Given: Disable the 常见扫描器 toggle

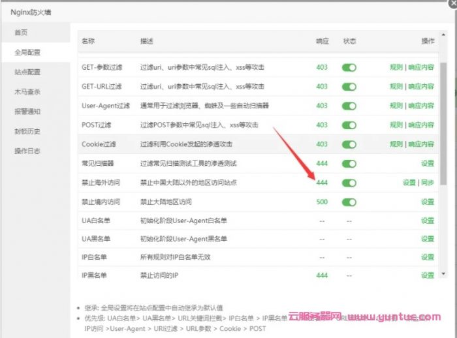Looking at the screenshot, I should [349, 164].
